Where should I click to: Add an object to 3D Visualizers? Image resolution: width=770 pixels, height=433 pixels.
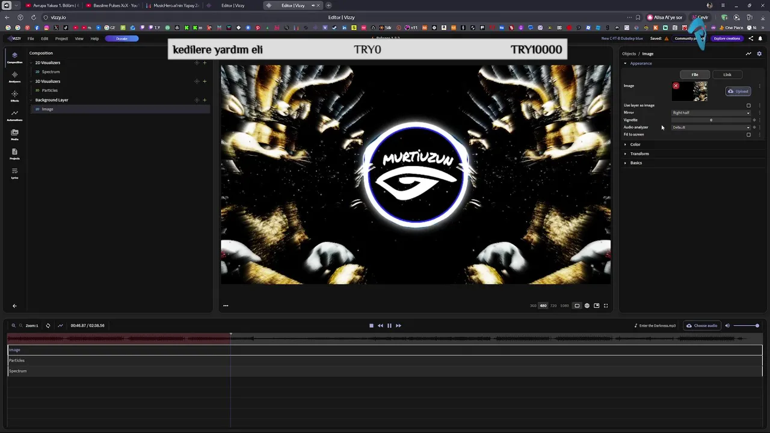tap(205, 81)
